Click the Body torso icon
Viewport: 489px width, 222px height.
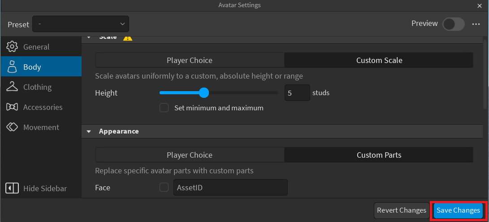pos(12,67)
